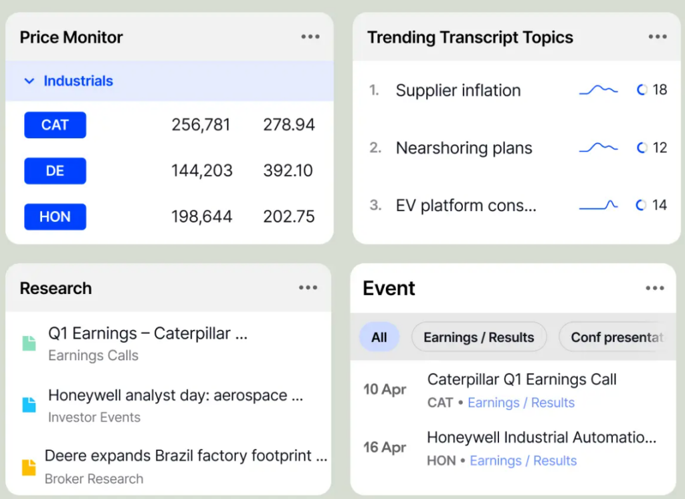
Task: Click the circular icon beside count 12
Action: (x=642, y=148)
